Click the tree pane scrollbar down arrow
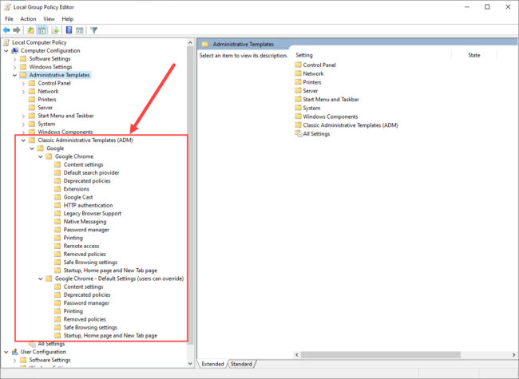The image size is (519, 379). coord(190,364)
